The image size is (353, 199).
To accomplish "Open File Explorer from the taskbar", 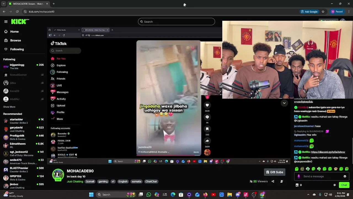I will click(229, 195).
